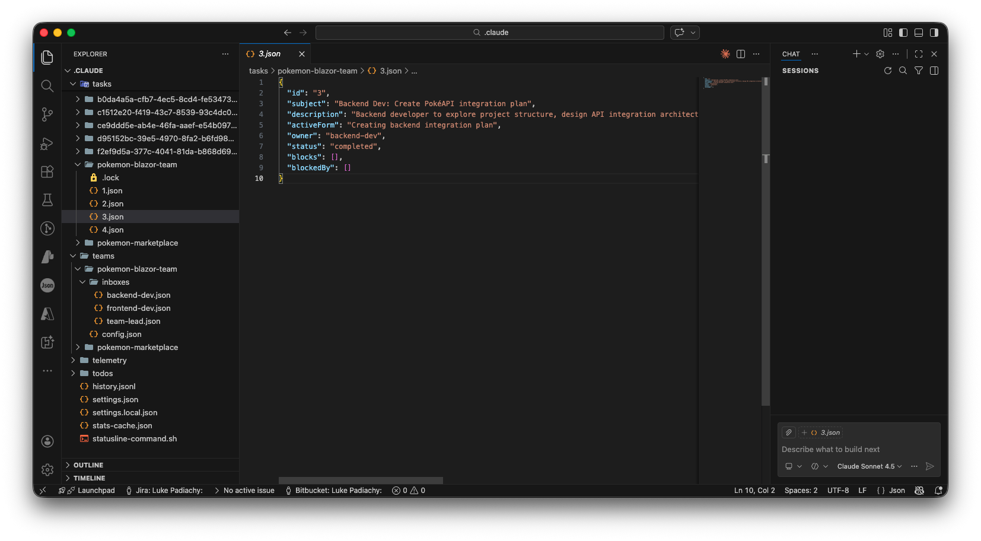
Task: Split the editor to the right
Action: (x=741, y=54)
